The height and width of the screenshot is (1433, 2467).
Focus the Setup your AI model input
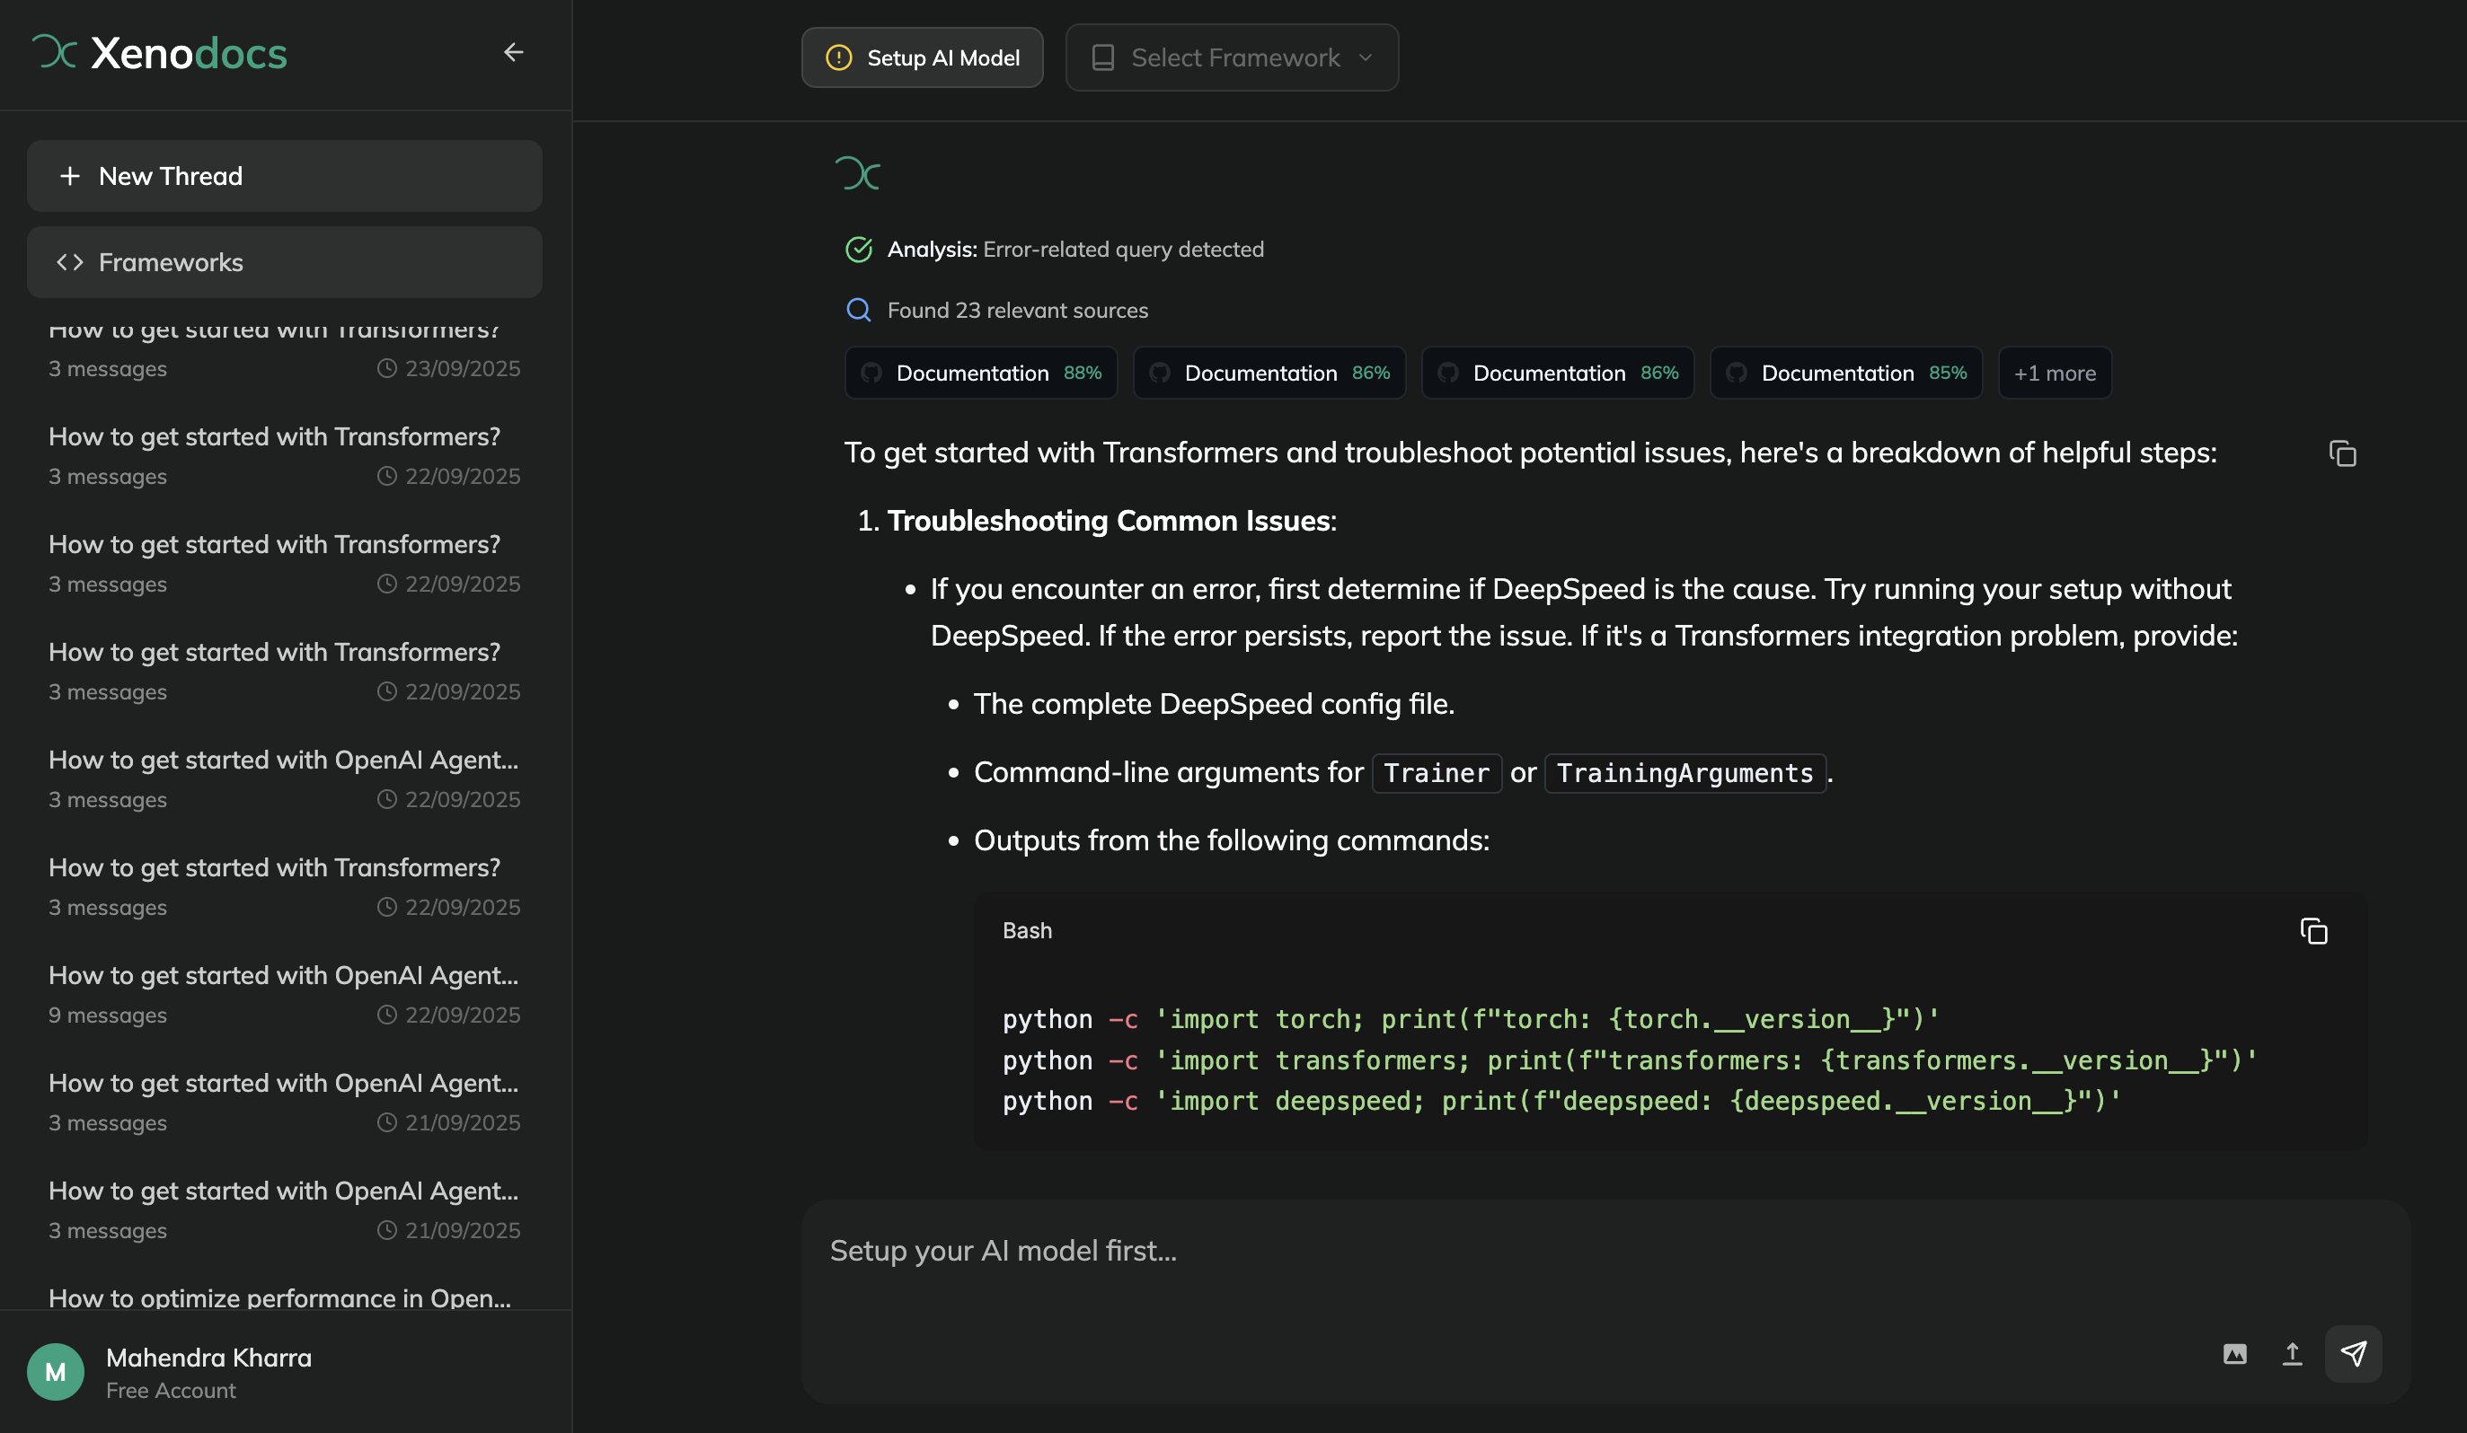pos(1469,1251)
